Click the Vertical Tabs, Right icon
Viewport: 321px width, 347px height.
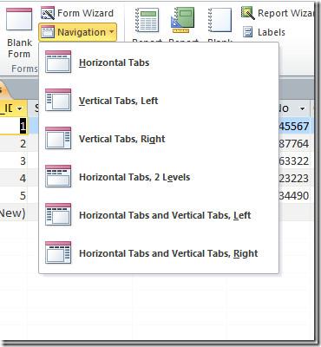[58, 138]
